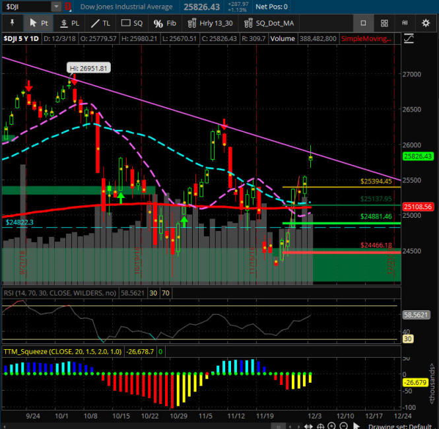Viewport: 439px width, 429px height.
Task: Open the $DJI symbol dropdown arrow
Action: pos(55,7)
